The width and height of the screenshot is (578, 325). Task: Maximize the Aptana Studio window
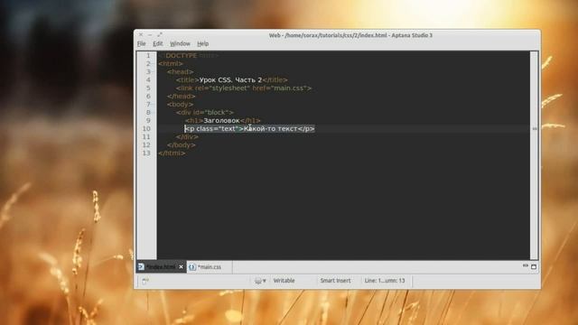(x=160, y=34)
